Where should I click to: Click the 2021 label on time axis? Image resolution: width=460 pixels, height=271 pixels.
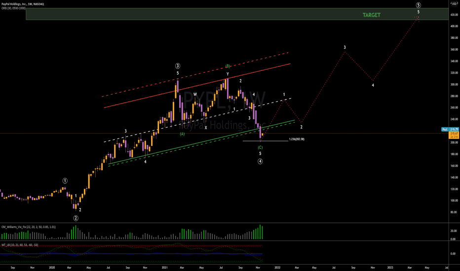(164, 268)
